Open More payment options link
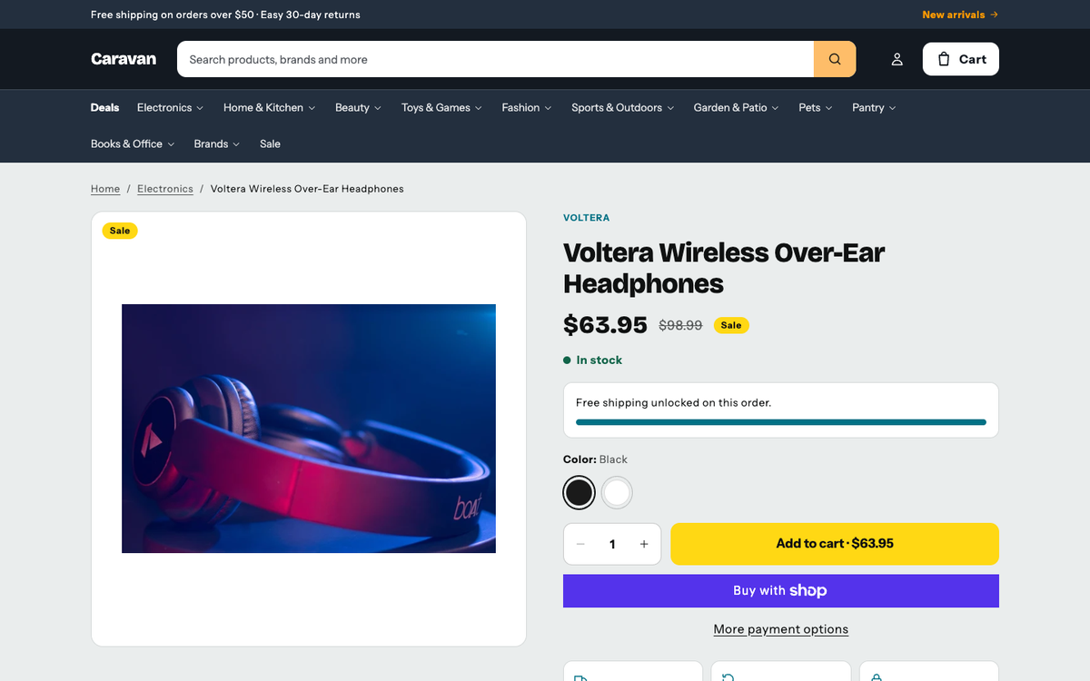Viewport: 1090px width, 681px height. pos(781,629)
